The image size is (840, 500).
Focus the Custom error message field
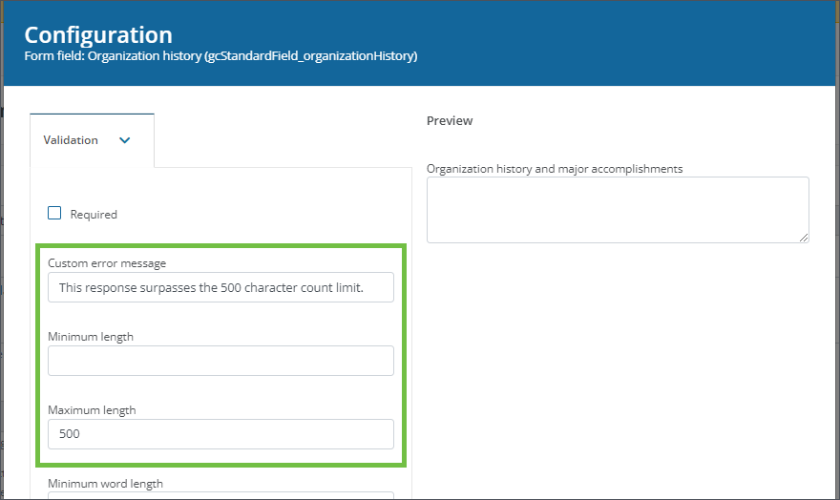point(220,287)
